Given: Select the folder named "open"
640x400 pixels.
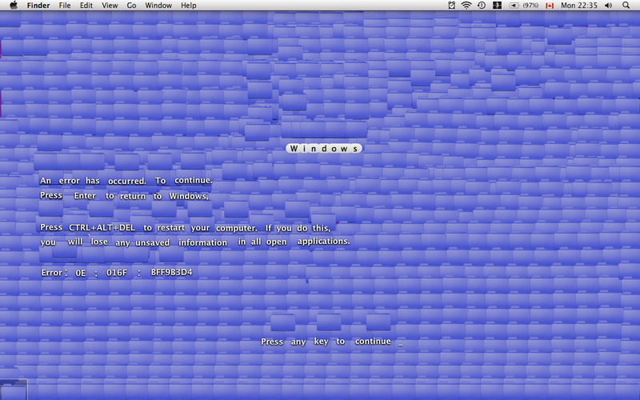Looking at the screenshot, I should point(277,242).
